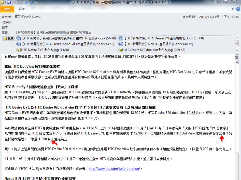Image resolution: width=241 pixels, height=180 pixels.
Task: Switch to the 郵件 ribbon tab
Action: click(22, 9)
